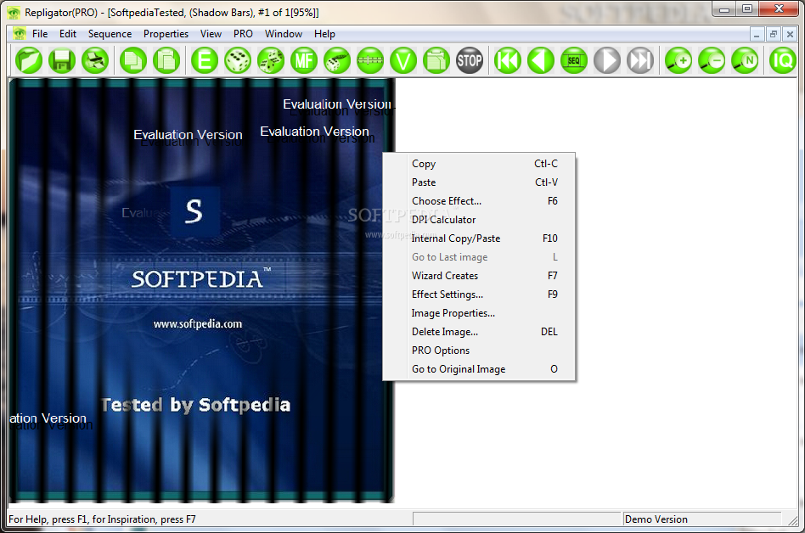
Task: Click the inner document restore button
Action: (774, 34)
